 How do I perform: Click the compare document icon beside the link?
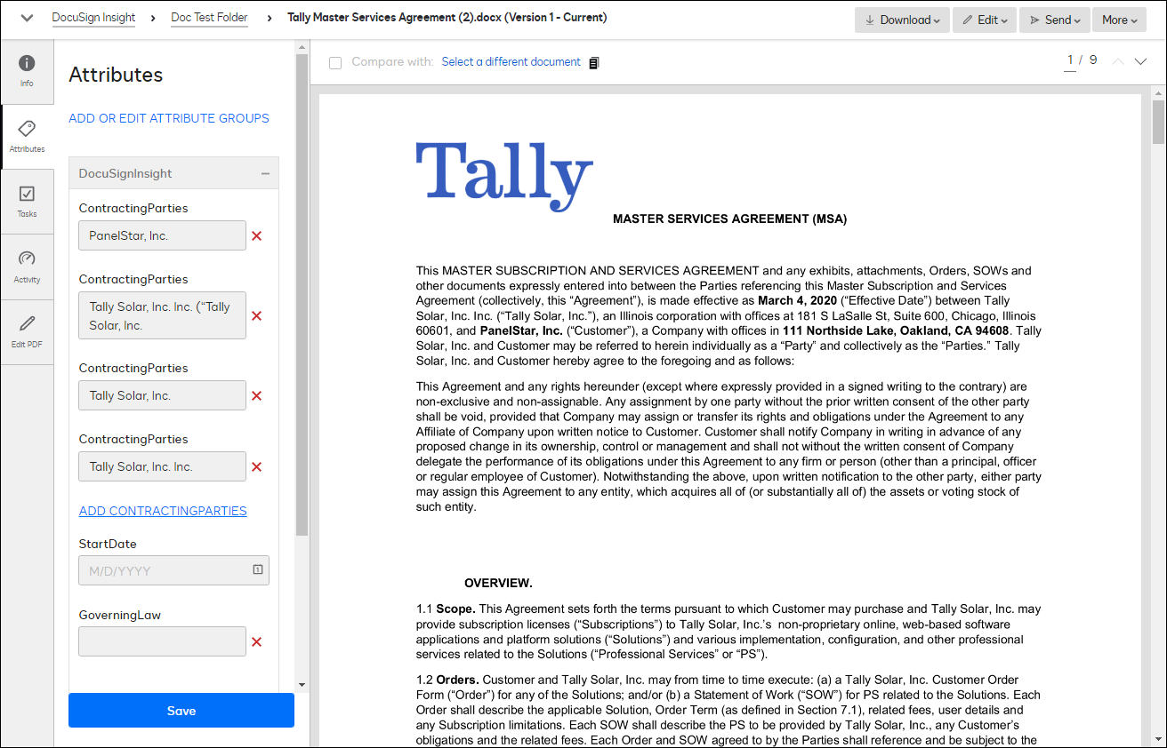pyautogui.click(x=593, y=62)
